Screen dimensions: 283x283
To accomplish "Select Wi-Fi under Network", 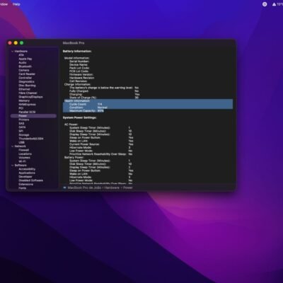I will pos(22,161).
